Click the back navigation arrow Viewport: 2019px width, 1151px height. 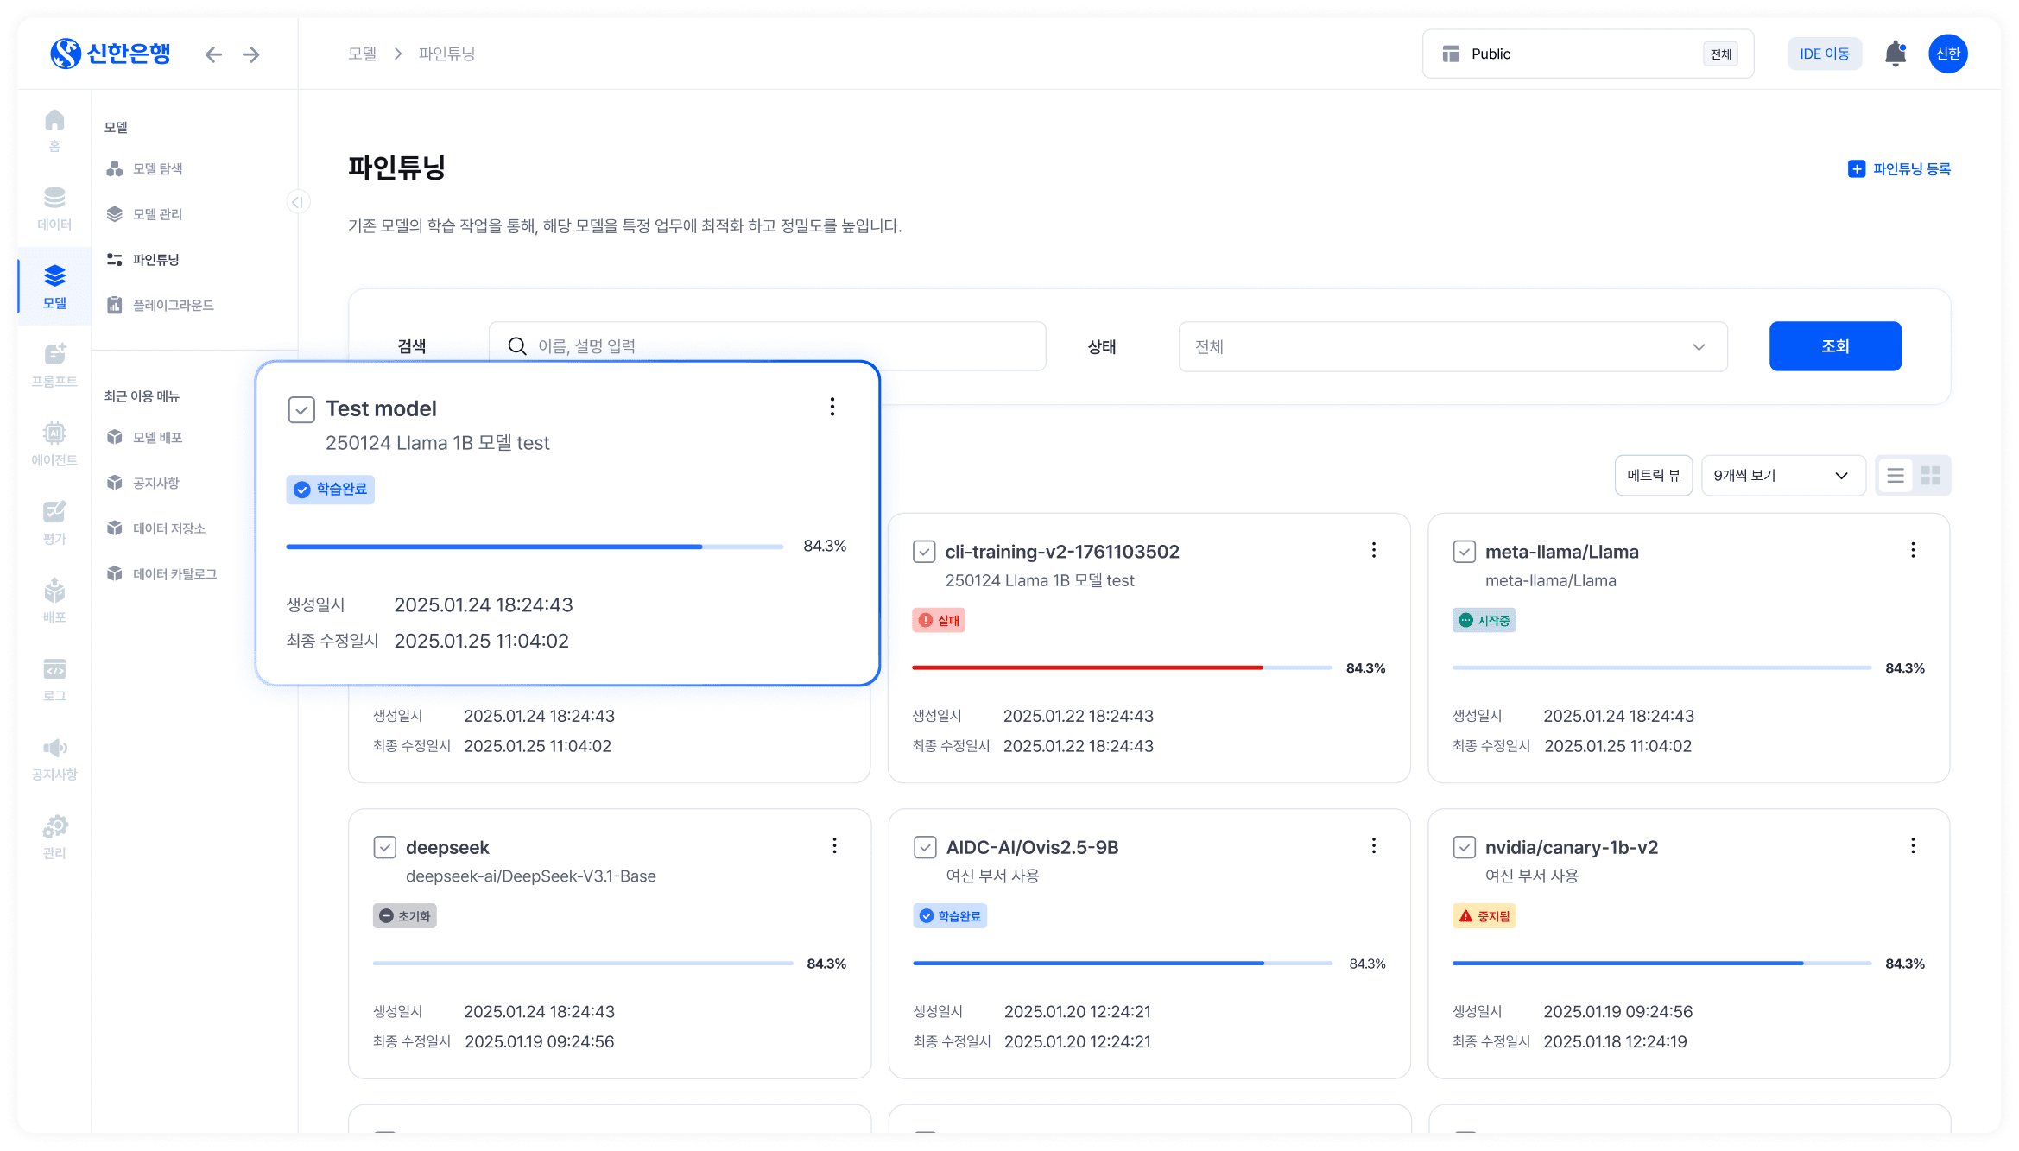tap(213, 54)
